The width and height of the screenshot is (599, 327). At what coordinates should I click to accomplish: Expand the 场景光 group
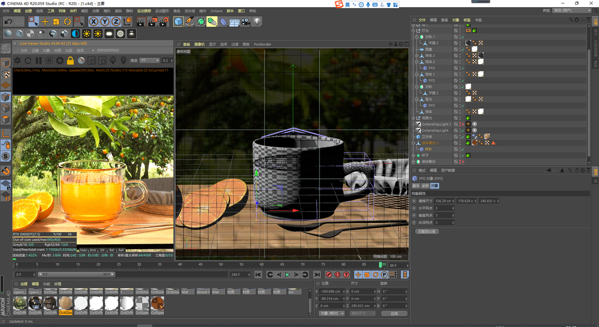(413, 118)
